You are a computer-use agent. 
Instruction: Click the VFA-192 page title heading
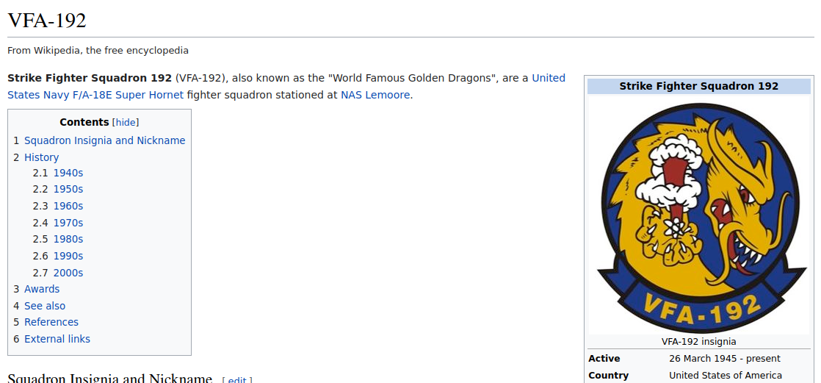point(47,21)
